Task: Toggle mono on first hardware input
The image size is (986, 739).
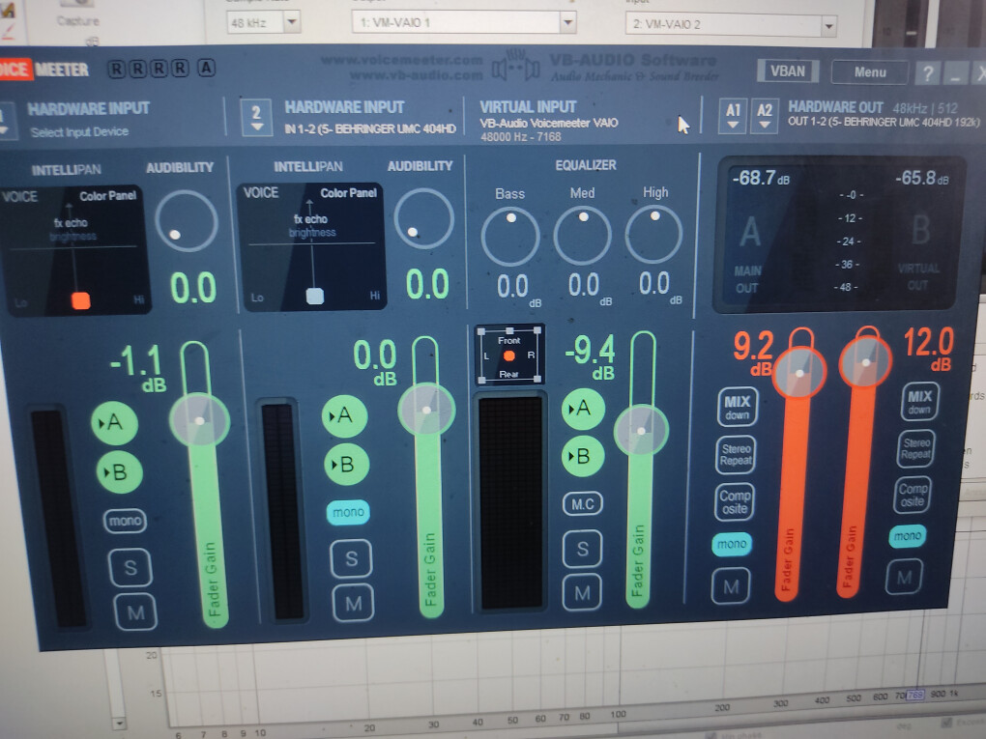Action: point(125,521)
